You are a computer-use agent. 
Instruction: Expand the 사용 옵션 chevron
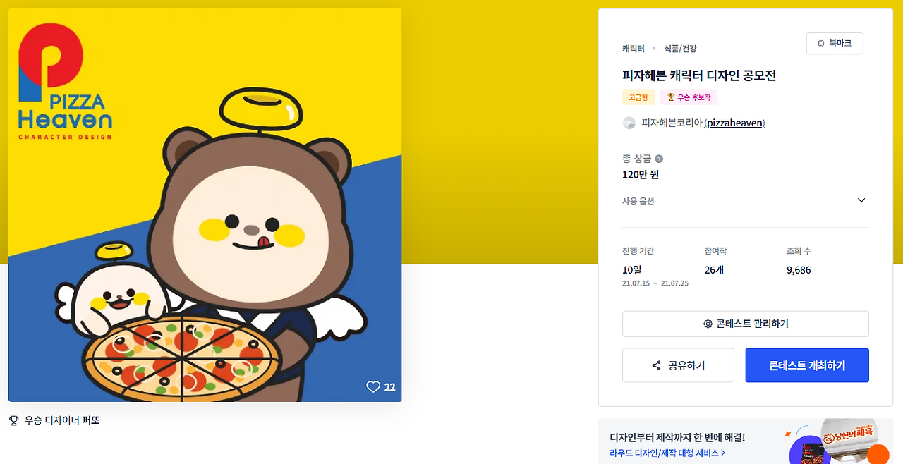click(x=861, y=200)
